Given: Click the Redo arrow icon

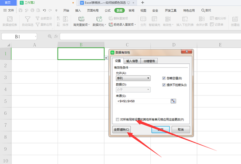Looking at the screenshot, I should pyautogui.click(x=50, y=10).
